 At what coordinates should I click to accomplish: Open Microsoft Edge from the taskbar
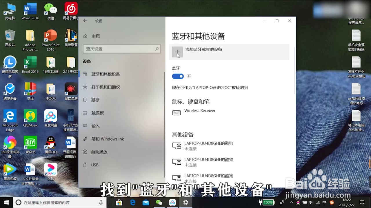133,203
